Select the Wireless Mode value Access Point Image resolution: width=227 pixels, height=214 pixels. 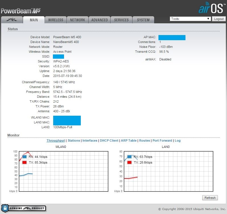[x=62, y=52]
